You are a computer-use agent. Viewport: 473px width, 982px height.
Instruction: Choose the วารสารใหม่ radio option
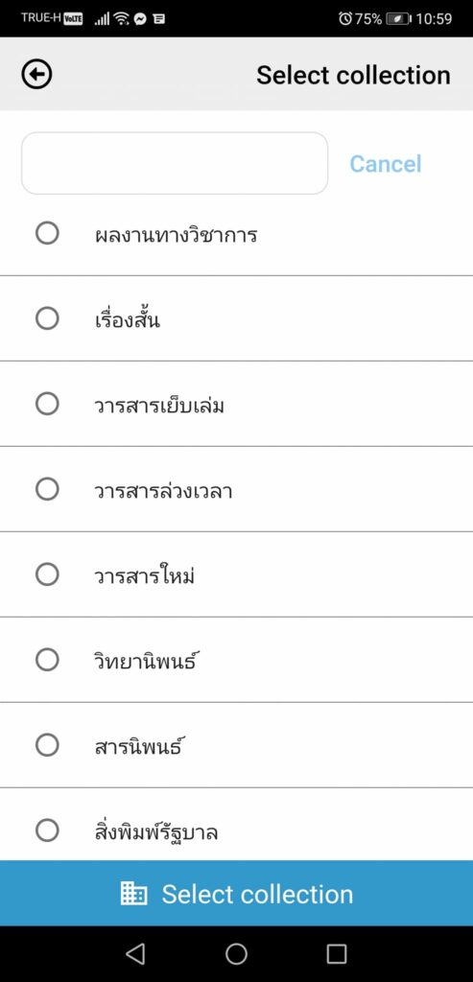pyautogui.click(x=47, y=574)
